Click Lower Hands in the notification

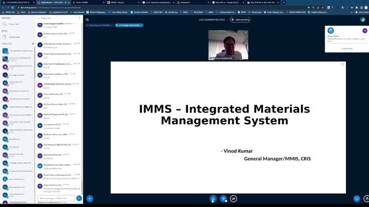[347, 48]
